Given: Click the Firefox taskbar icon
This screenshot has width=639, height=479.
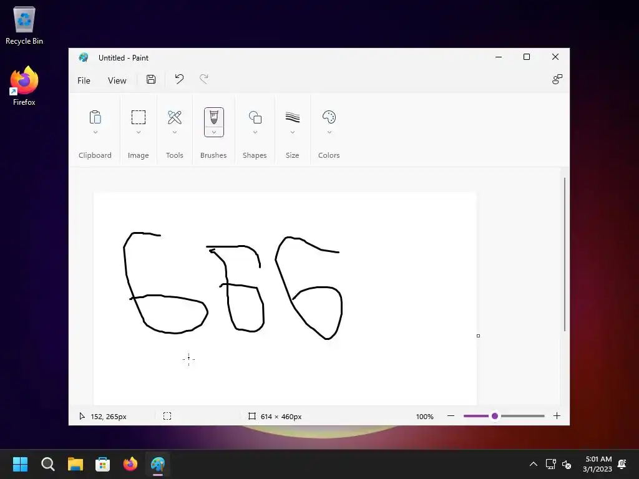Looking at the screenshot, I should (130, 464).
